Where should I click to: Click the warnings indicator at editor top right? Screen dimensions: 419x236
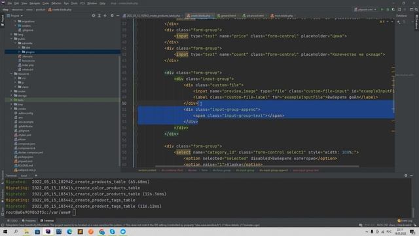[x=382, y=22]
